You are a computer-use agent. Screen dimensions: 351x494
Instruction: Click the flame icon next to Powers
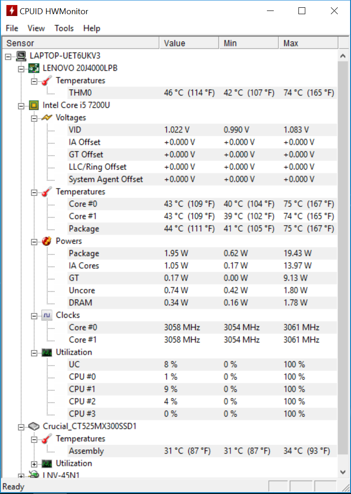pos(47,242)
